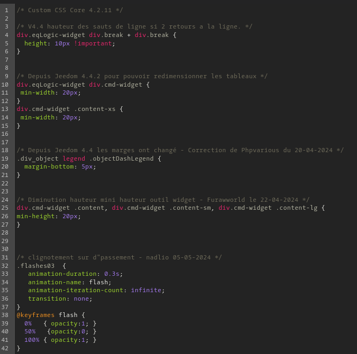Click the '50% {opacity:0; }' keyframe
Viewport: 357px width, 354px height.
click(x=60, y=332)
